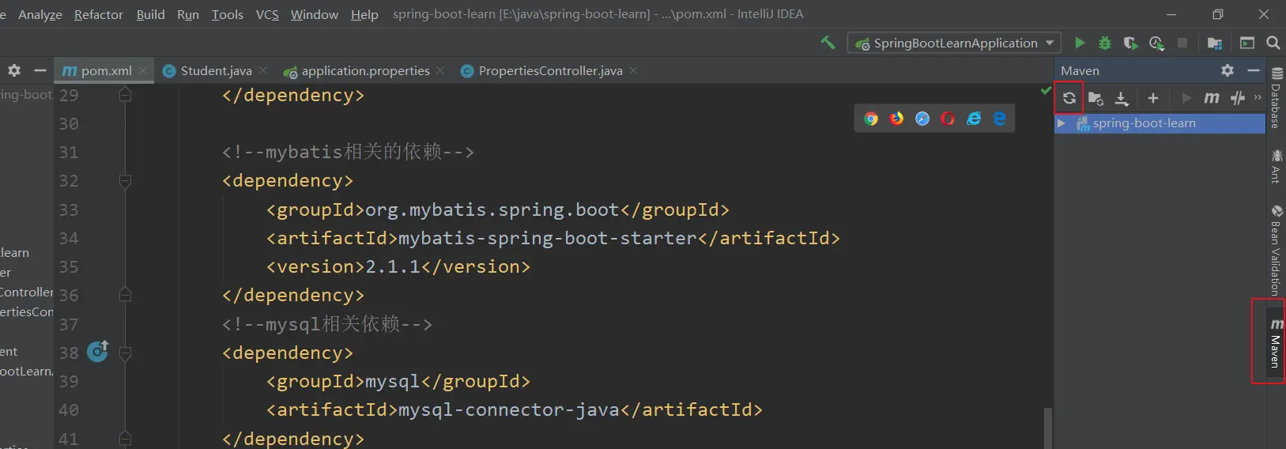Click the Maven Reimport All Projects icon
The width and height of the screenshot is (1286, 449).
(x=1069, y=98)
